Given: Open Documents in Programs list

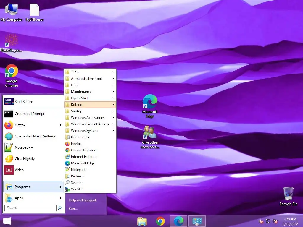Looking at the screenshot, I should 90,137.
